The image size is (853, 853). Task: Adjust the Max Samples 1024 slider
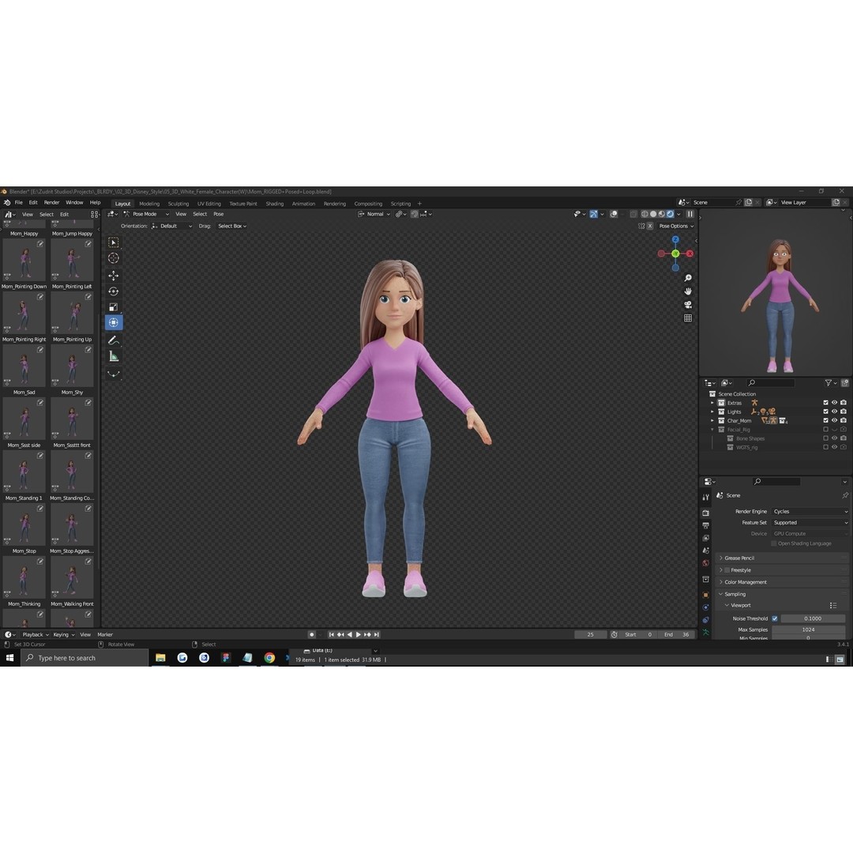(x=809, y=630)
